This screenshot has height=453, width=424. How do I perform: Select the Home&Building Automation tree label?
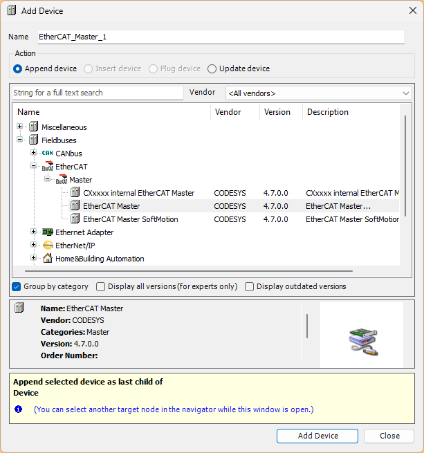pos(100,259)
